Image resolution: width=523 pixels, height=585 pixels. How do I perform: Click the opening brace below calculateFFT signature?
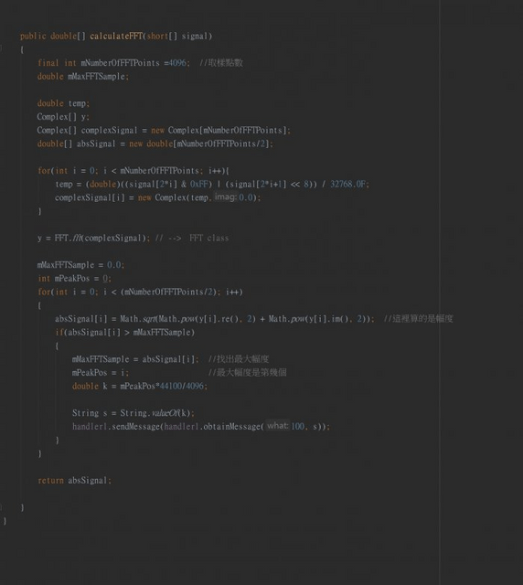click(x=22, y=49)
